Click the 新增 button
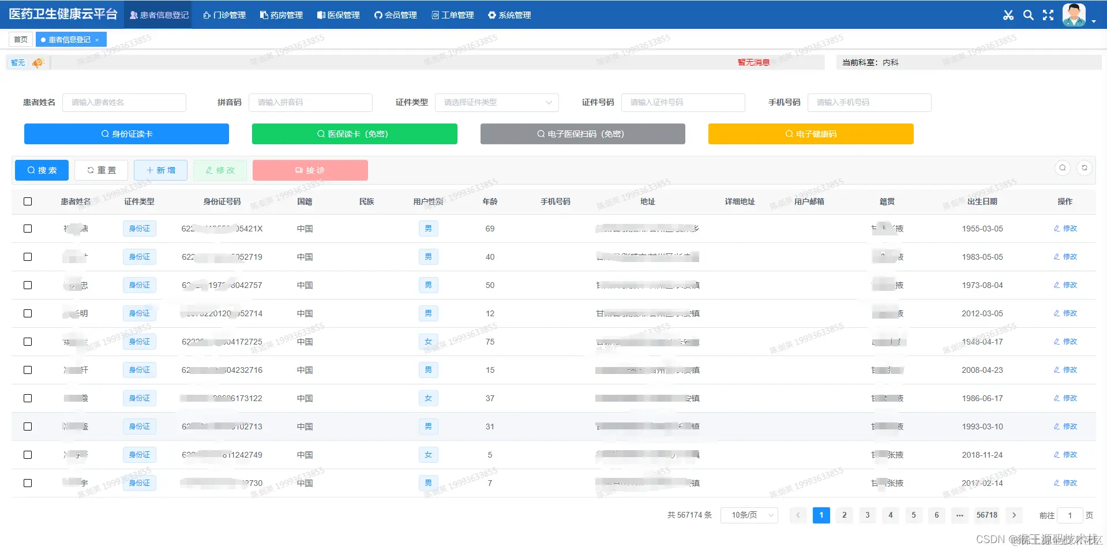The width and height of the screenshot is (1107, 550). pos(160,170)
